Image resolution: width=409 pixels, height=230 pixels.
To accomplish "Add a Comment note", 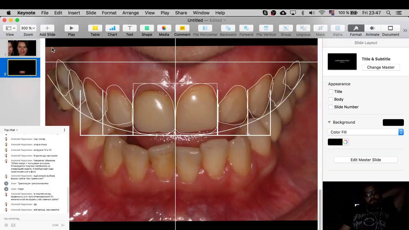I will click(182, 28).
